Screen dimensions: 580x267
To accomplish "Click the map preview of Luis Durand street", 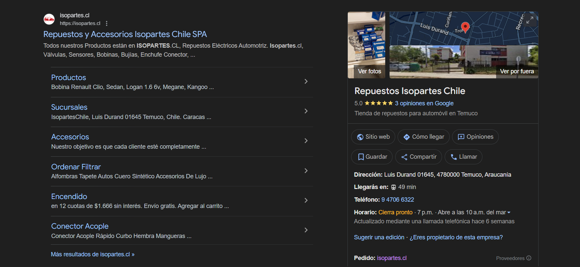I will point(464,28).
